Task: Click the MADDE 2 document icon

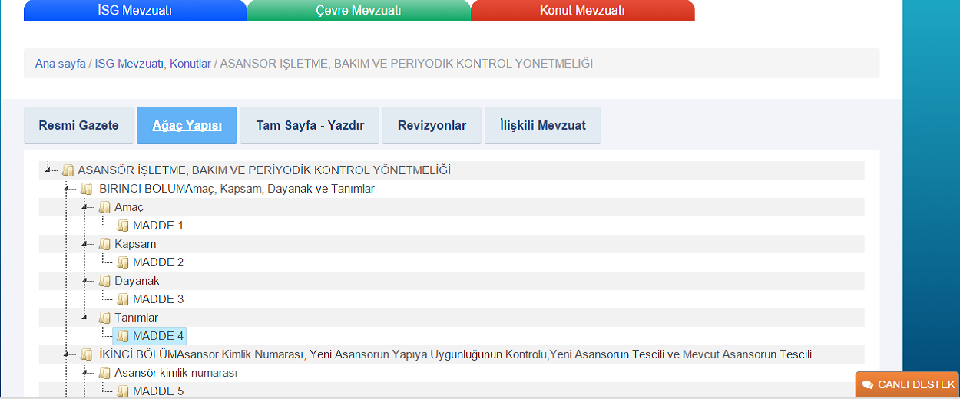Action: click(x=124, y=262)
